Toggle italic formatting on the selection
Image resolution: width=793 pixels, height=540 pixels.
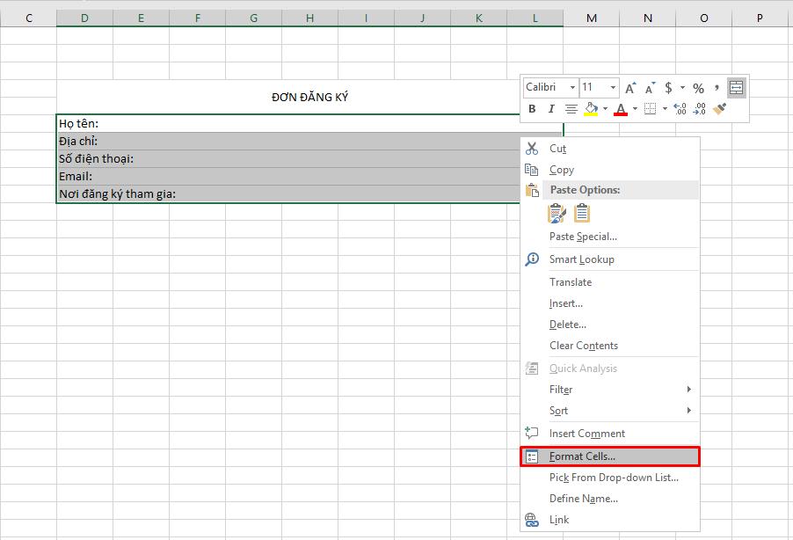pos(551,108)
